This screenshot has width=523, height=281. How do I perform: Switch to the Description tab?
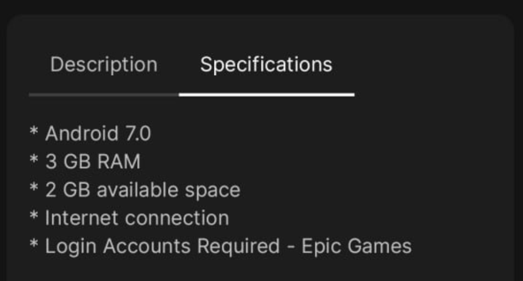pyautogui.click(x=104, y=64)
